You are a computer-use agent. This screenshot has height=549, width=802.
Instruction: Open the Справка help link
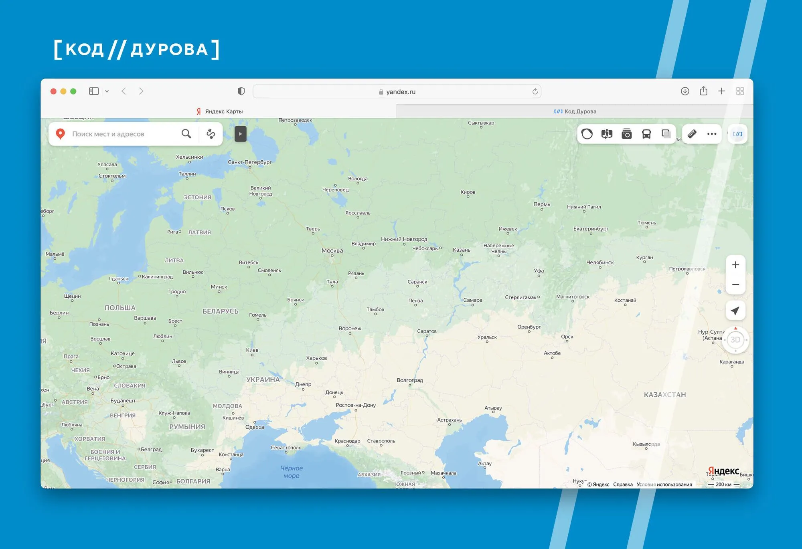622,484
